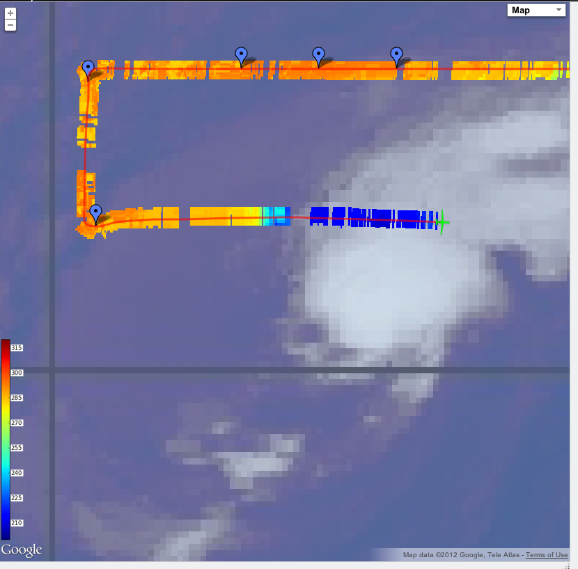Screen dimensions: 578x569
Task: Click the 300 label on the legend
Action: [x=17, y=373]
